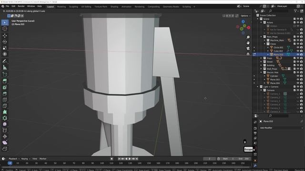Screen dimensions: 305x171
Task: Select the Poly Build tool
Action: (x=5, y=112)
